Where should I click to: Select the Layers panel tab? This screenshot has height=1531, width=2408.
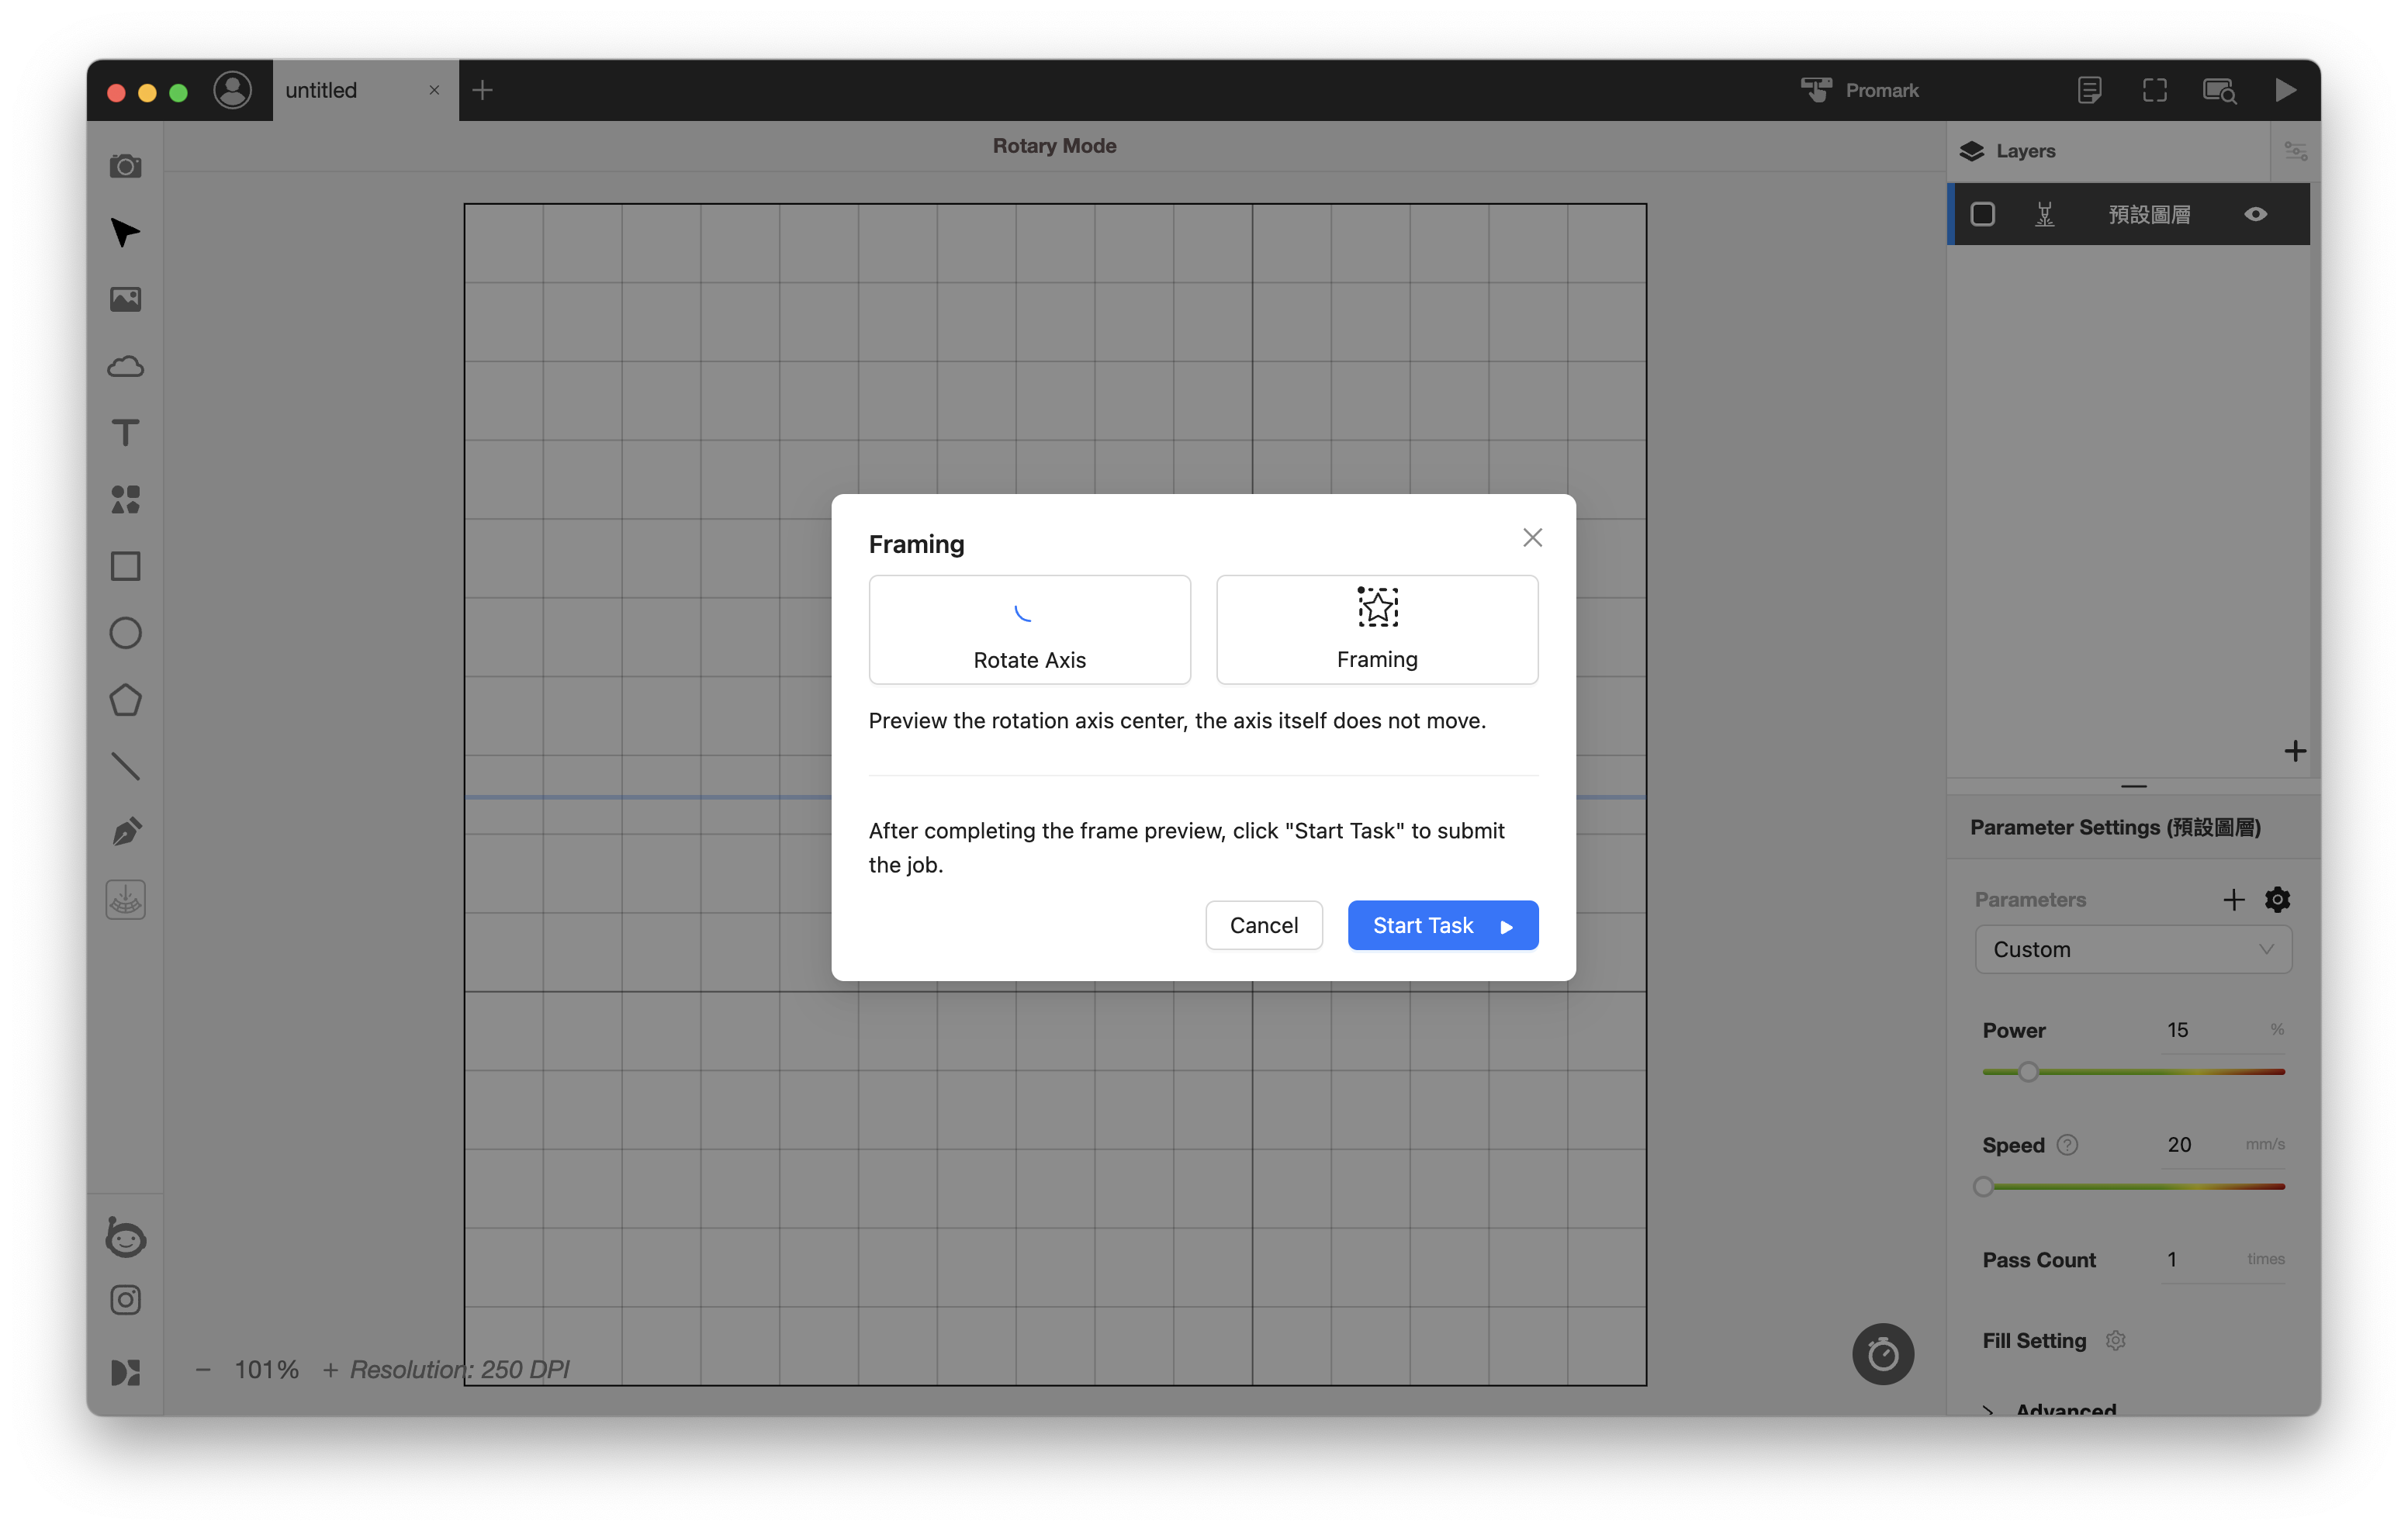[2008, 151]
